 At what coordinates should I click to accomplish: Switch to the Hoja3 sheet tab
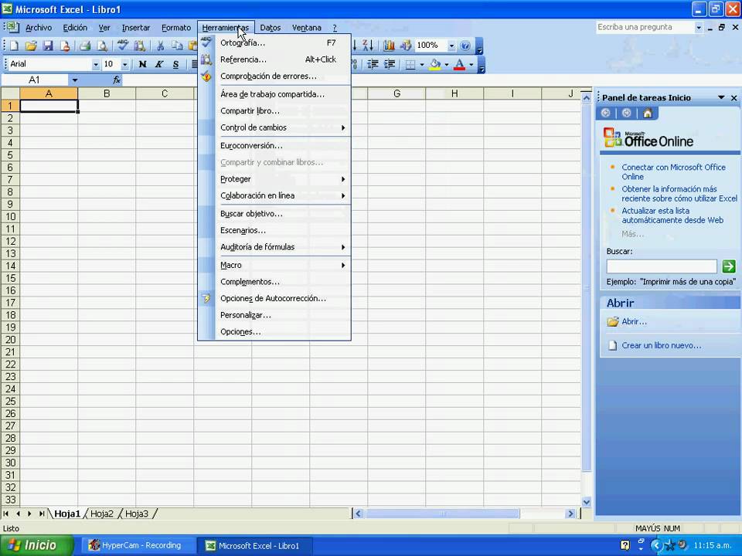[x=137, y=514]
